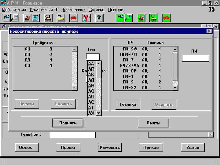
Task: Open the dropdown arrow in background window bottom right
Action: 211,135
